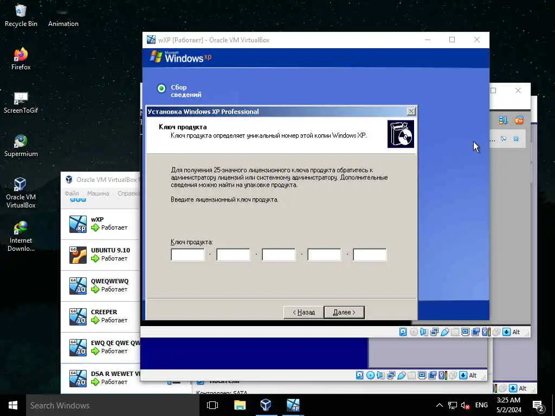This screenshot has height=416, width=555.
Task: Click shared folders indicator below dark-blue VM screen
Action: (412, 375)
